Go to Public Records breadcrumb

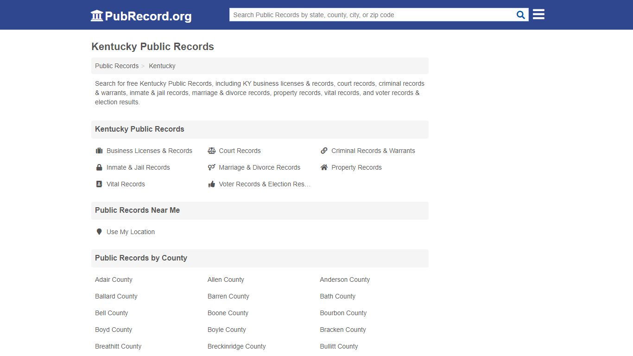coord(117,66)
